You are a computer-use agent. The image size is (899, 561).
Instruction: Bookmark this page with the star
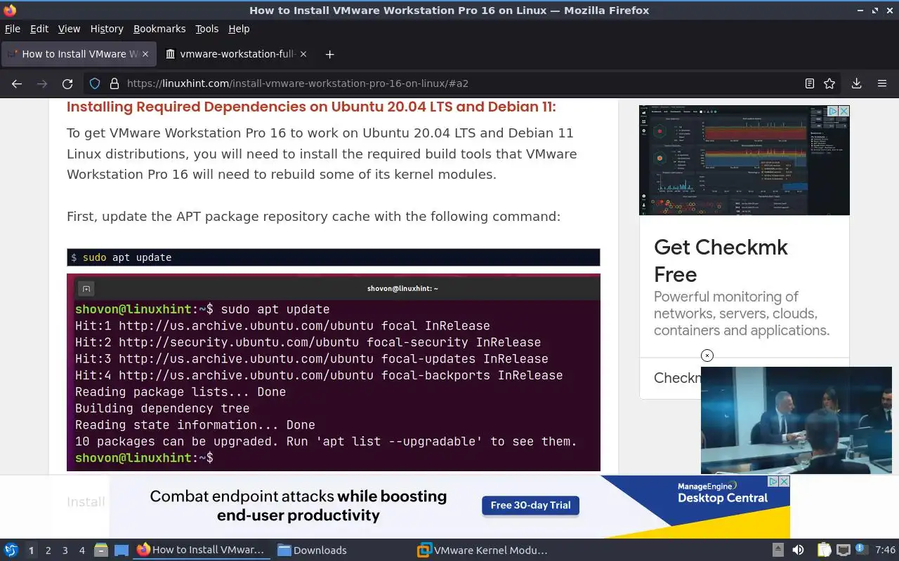(x=829, y=83)
